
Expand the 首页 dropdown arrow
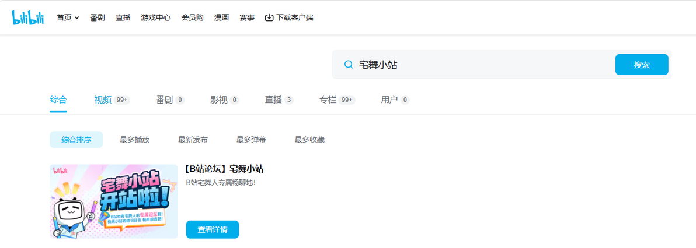point(77,18)
